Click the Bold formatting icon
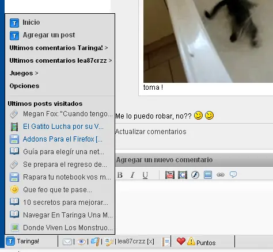Viewport: 273px width, 252px height. (120, 175)
